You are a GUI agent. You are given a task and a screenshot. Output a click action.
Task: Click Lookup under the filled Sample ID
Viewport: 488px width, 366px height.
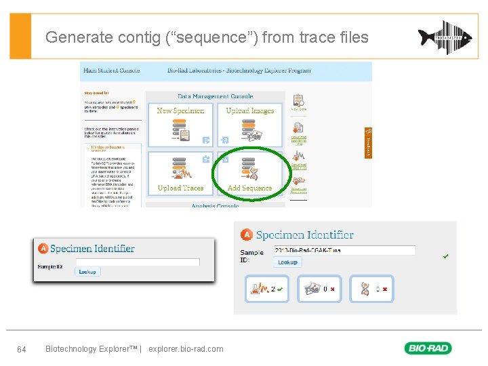[287, 262]
